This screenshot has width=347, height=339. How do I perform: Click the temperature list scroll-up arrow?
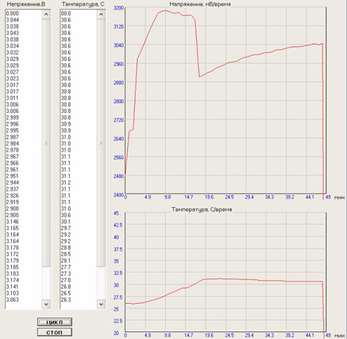[101, 15]
